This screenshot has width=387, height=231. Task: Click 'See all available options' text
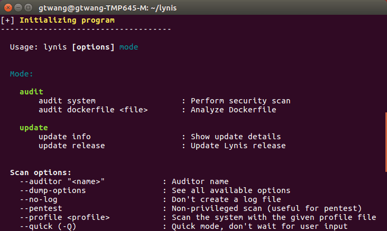pos(231,190)
